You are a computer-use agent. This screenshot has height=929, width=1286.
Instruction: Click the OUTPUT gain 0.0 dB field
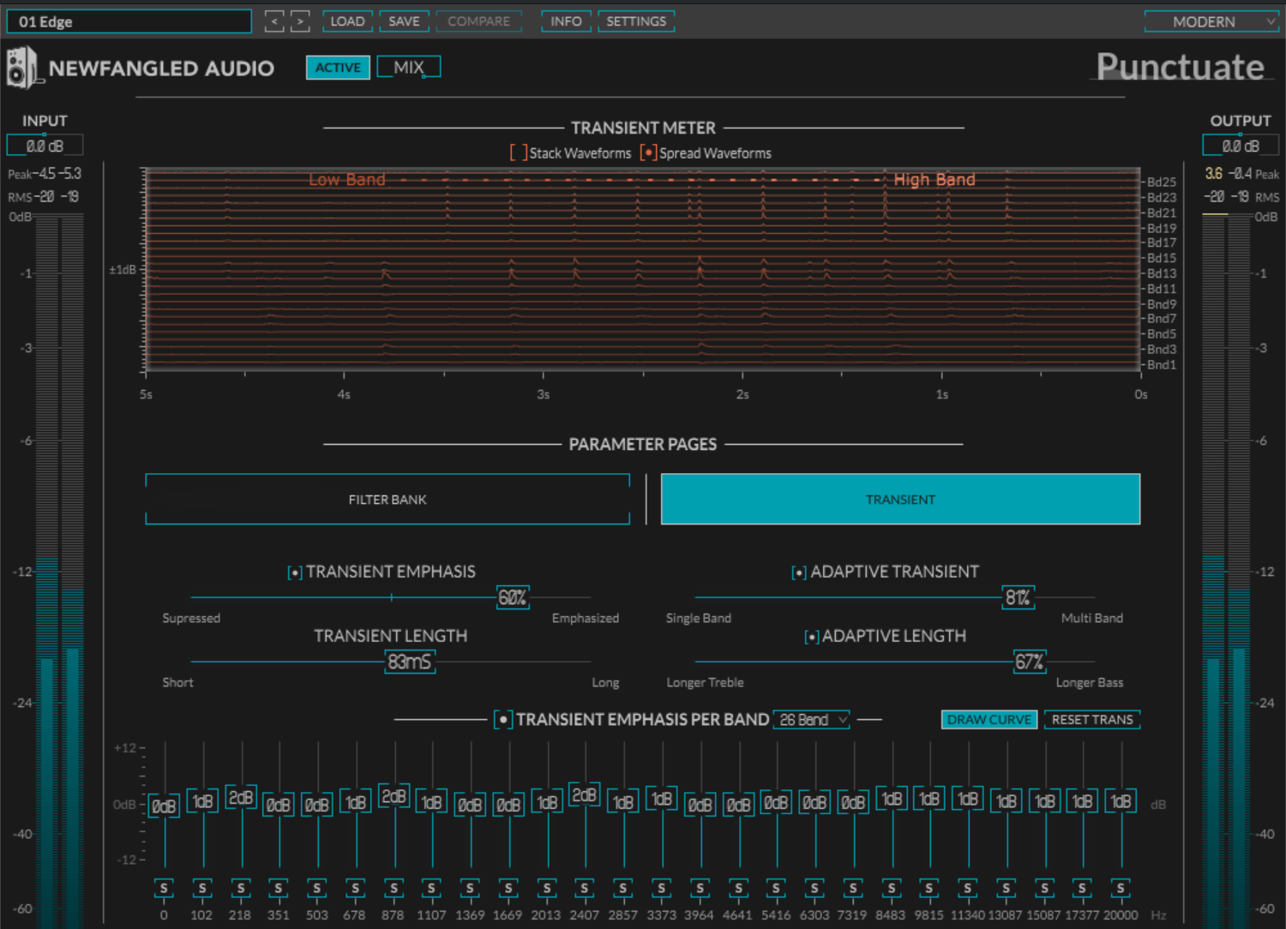[1241, 146]
